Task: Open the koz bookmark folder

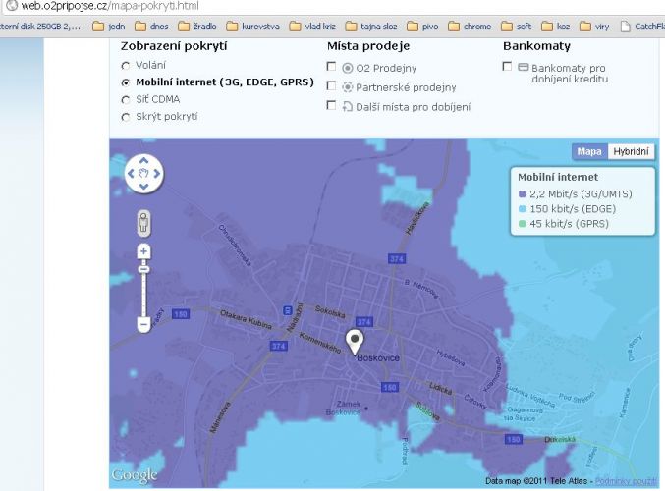Action: click(556, 27)
